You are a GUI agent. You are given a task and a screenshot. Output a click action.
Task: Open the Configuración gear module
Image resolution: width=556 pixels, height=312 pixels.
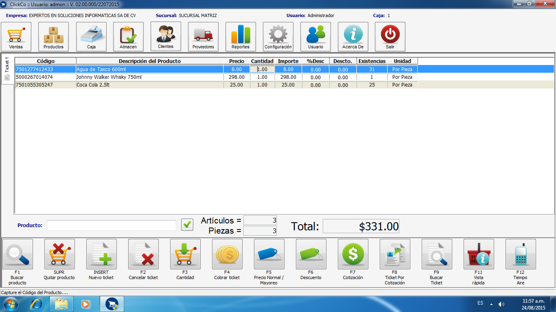[278, 37]
